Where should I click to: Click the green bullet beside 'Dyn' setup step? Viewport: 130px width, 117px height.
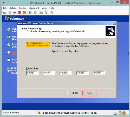point(9,37)
